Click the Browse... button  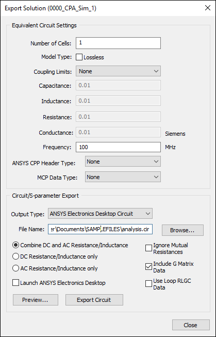coord(182,230)
